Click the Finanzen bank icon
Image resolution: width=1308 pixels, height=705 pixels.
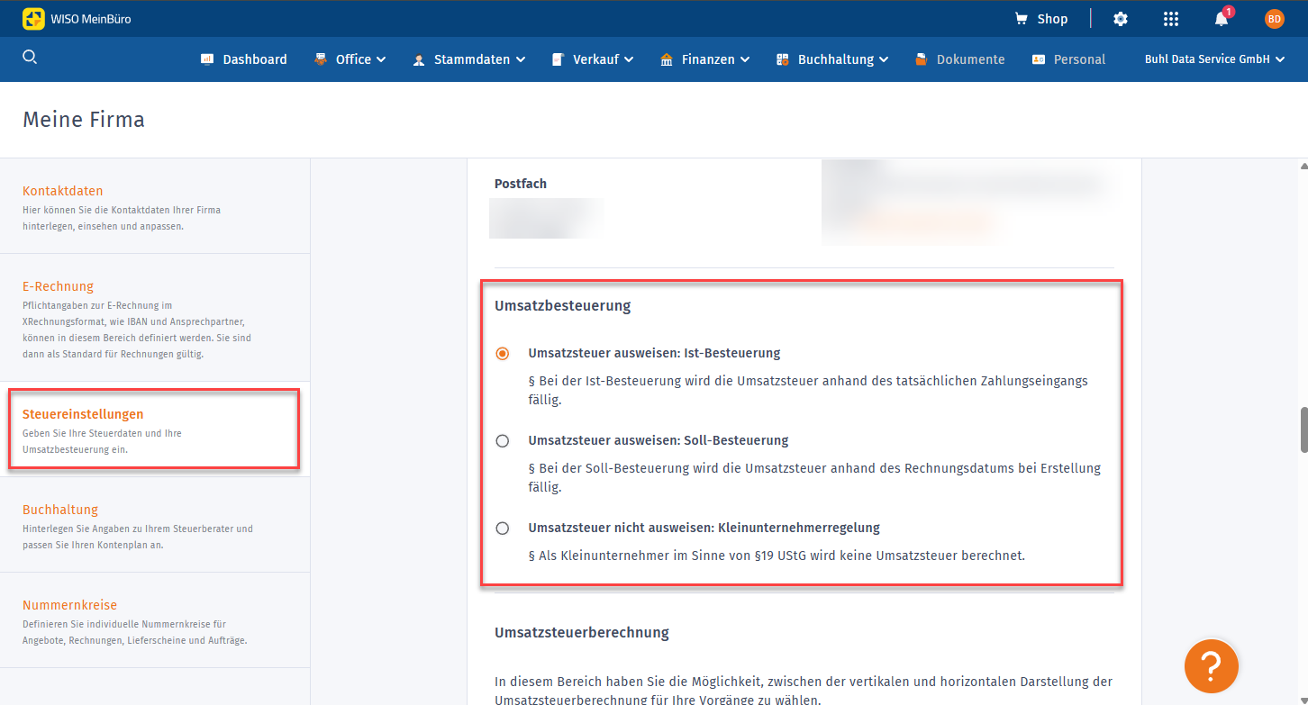tap(667, 59)
